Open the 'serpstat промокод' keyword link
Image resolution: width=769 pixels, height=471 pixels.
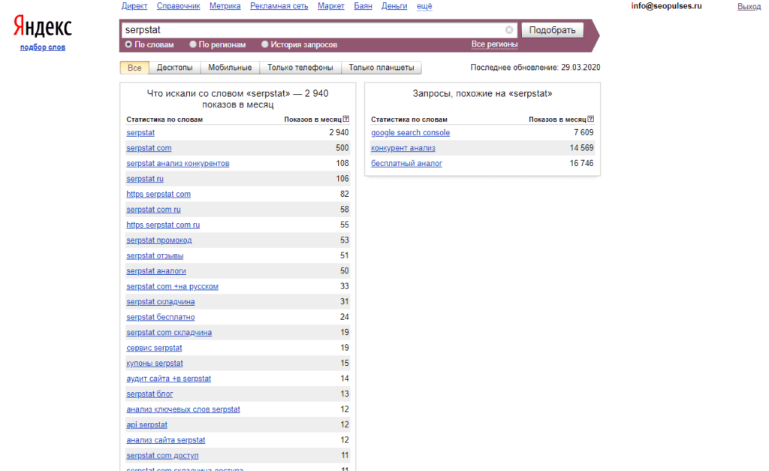(x=159, y=240)
